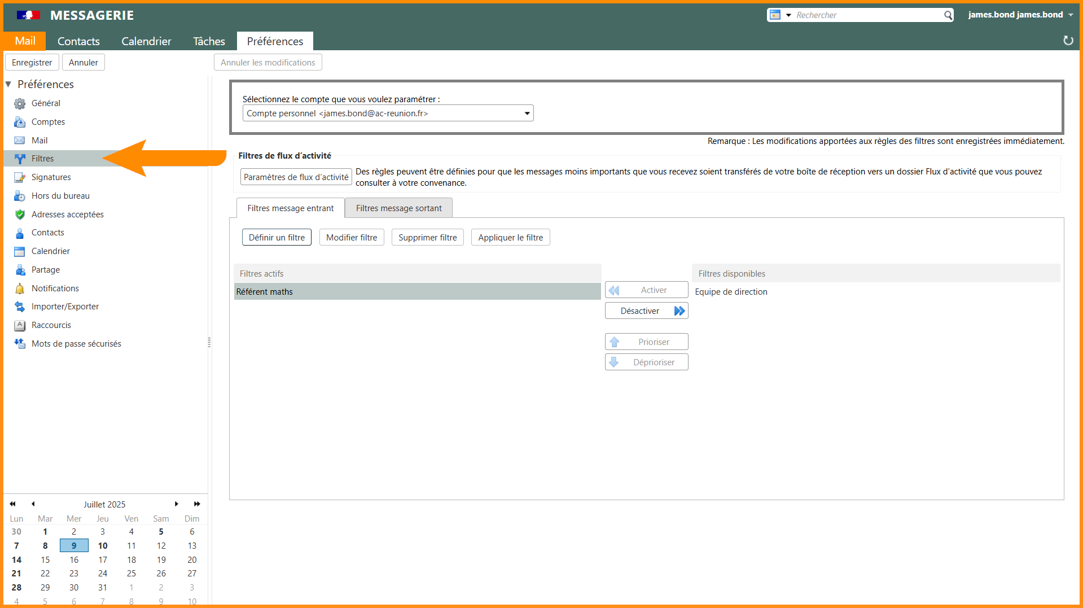Image resolution: width=1083 pixels, height=608 pixels.
Task: Click the Hors du bureau icon
Action: 20,196
